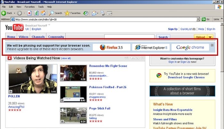Open Download Google Chrome link
The height and width of the screenshot is (129, 224).
point(186,77)
